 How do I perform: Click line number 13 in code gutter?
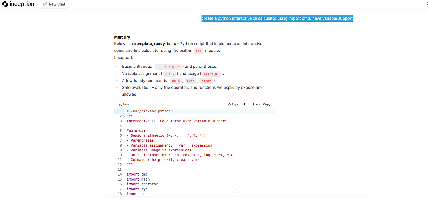(x=120, y=170)
